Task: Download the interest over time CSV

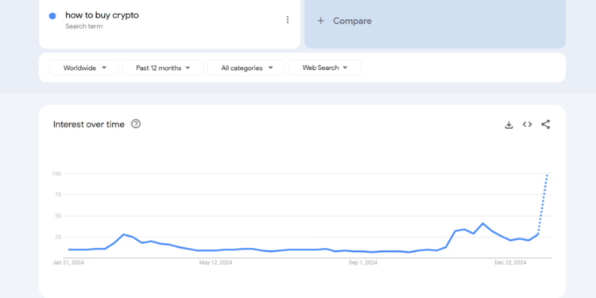Action: pyautogui.click(x=509, y=125)
